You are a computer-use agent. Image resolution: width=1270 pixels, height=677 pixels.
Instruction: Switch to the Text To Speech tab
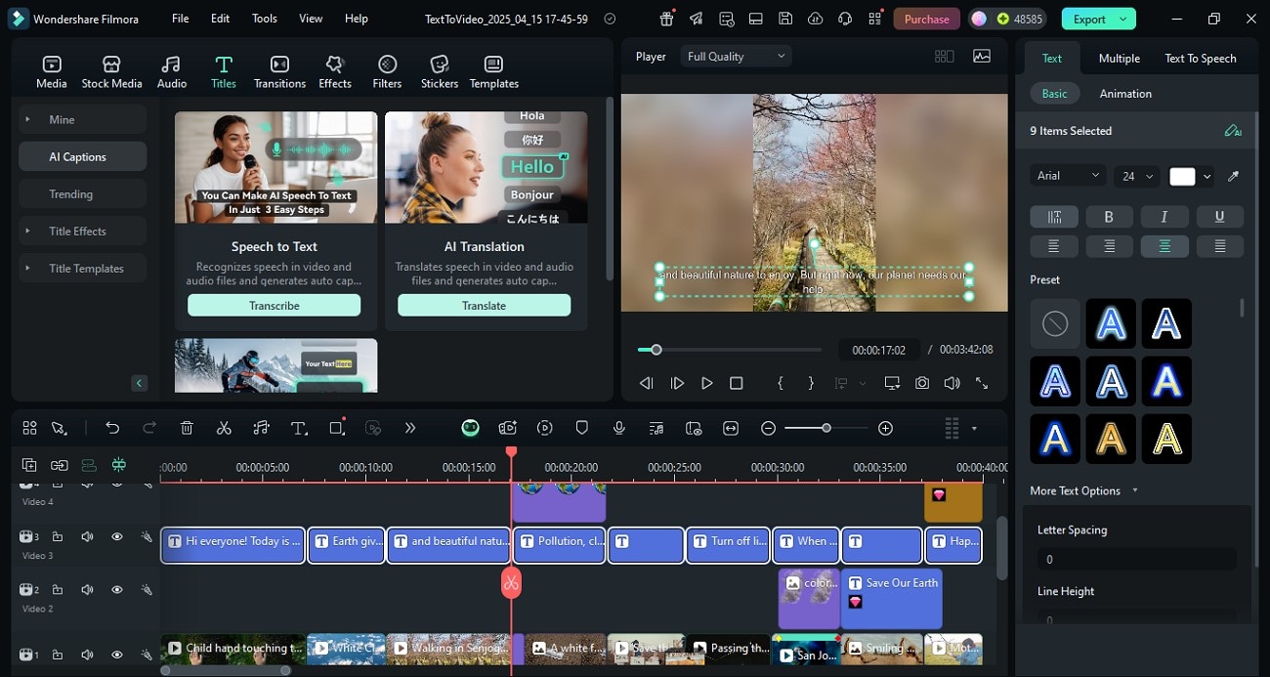1200,59
